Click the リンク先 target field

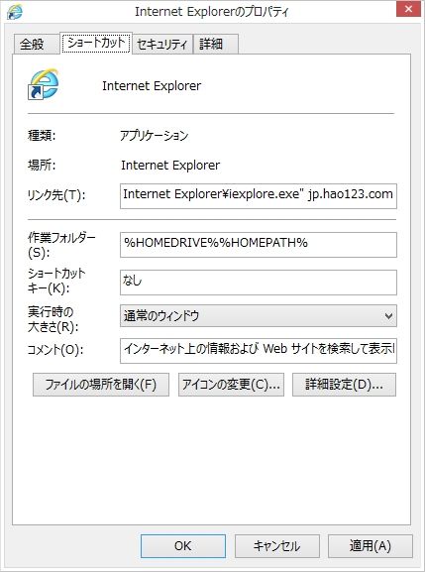click(x=258, y=196)
